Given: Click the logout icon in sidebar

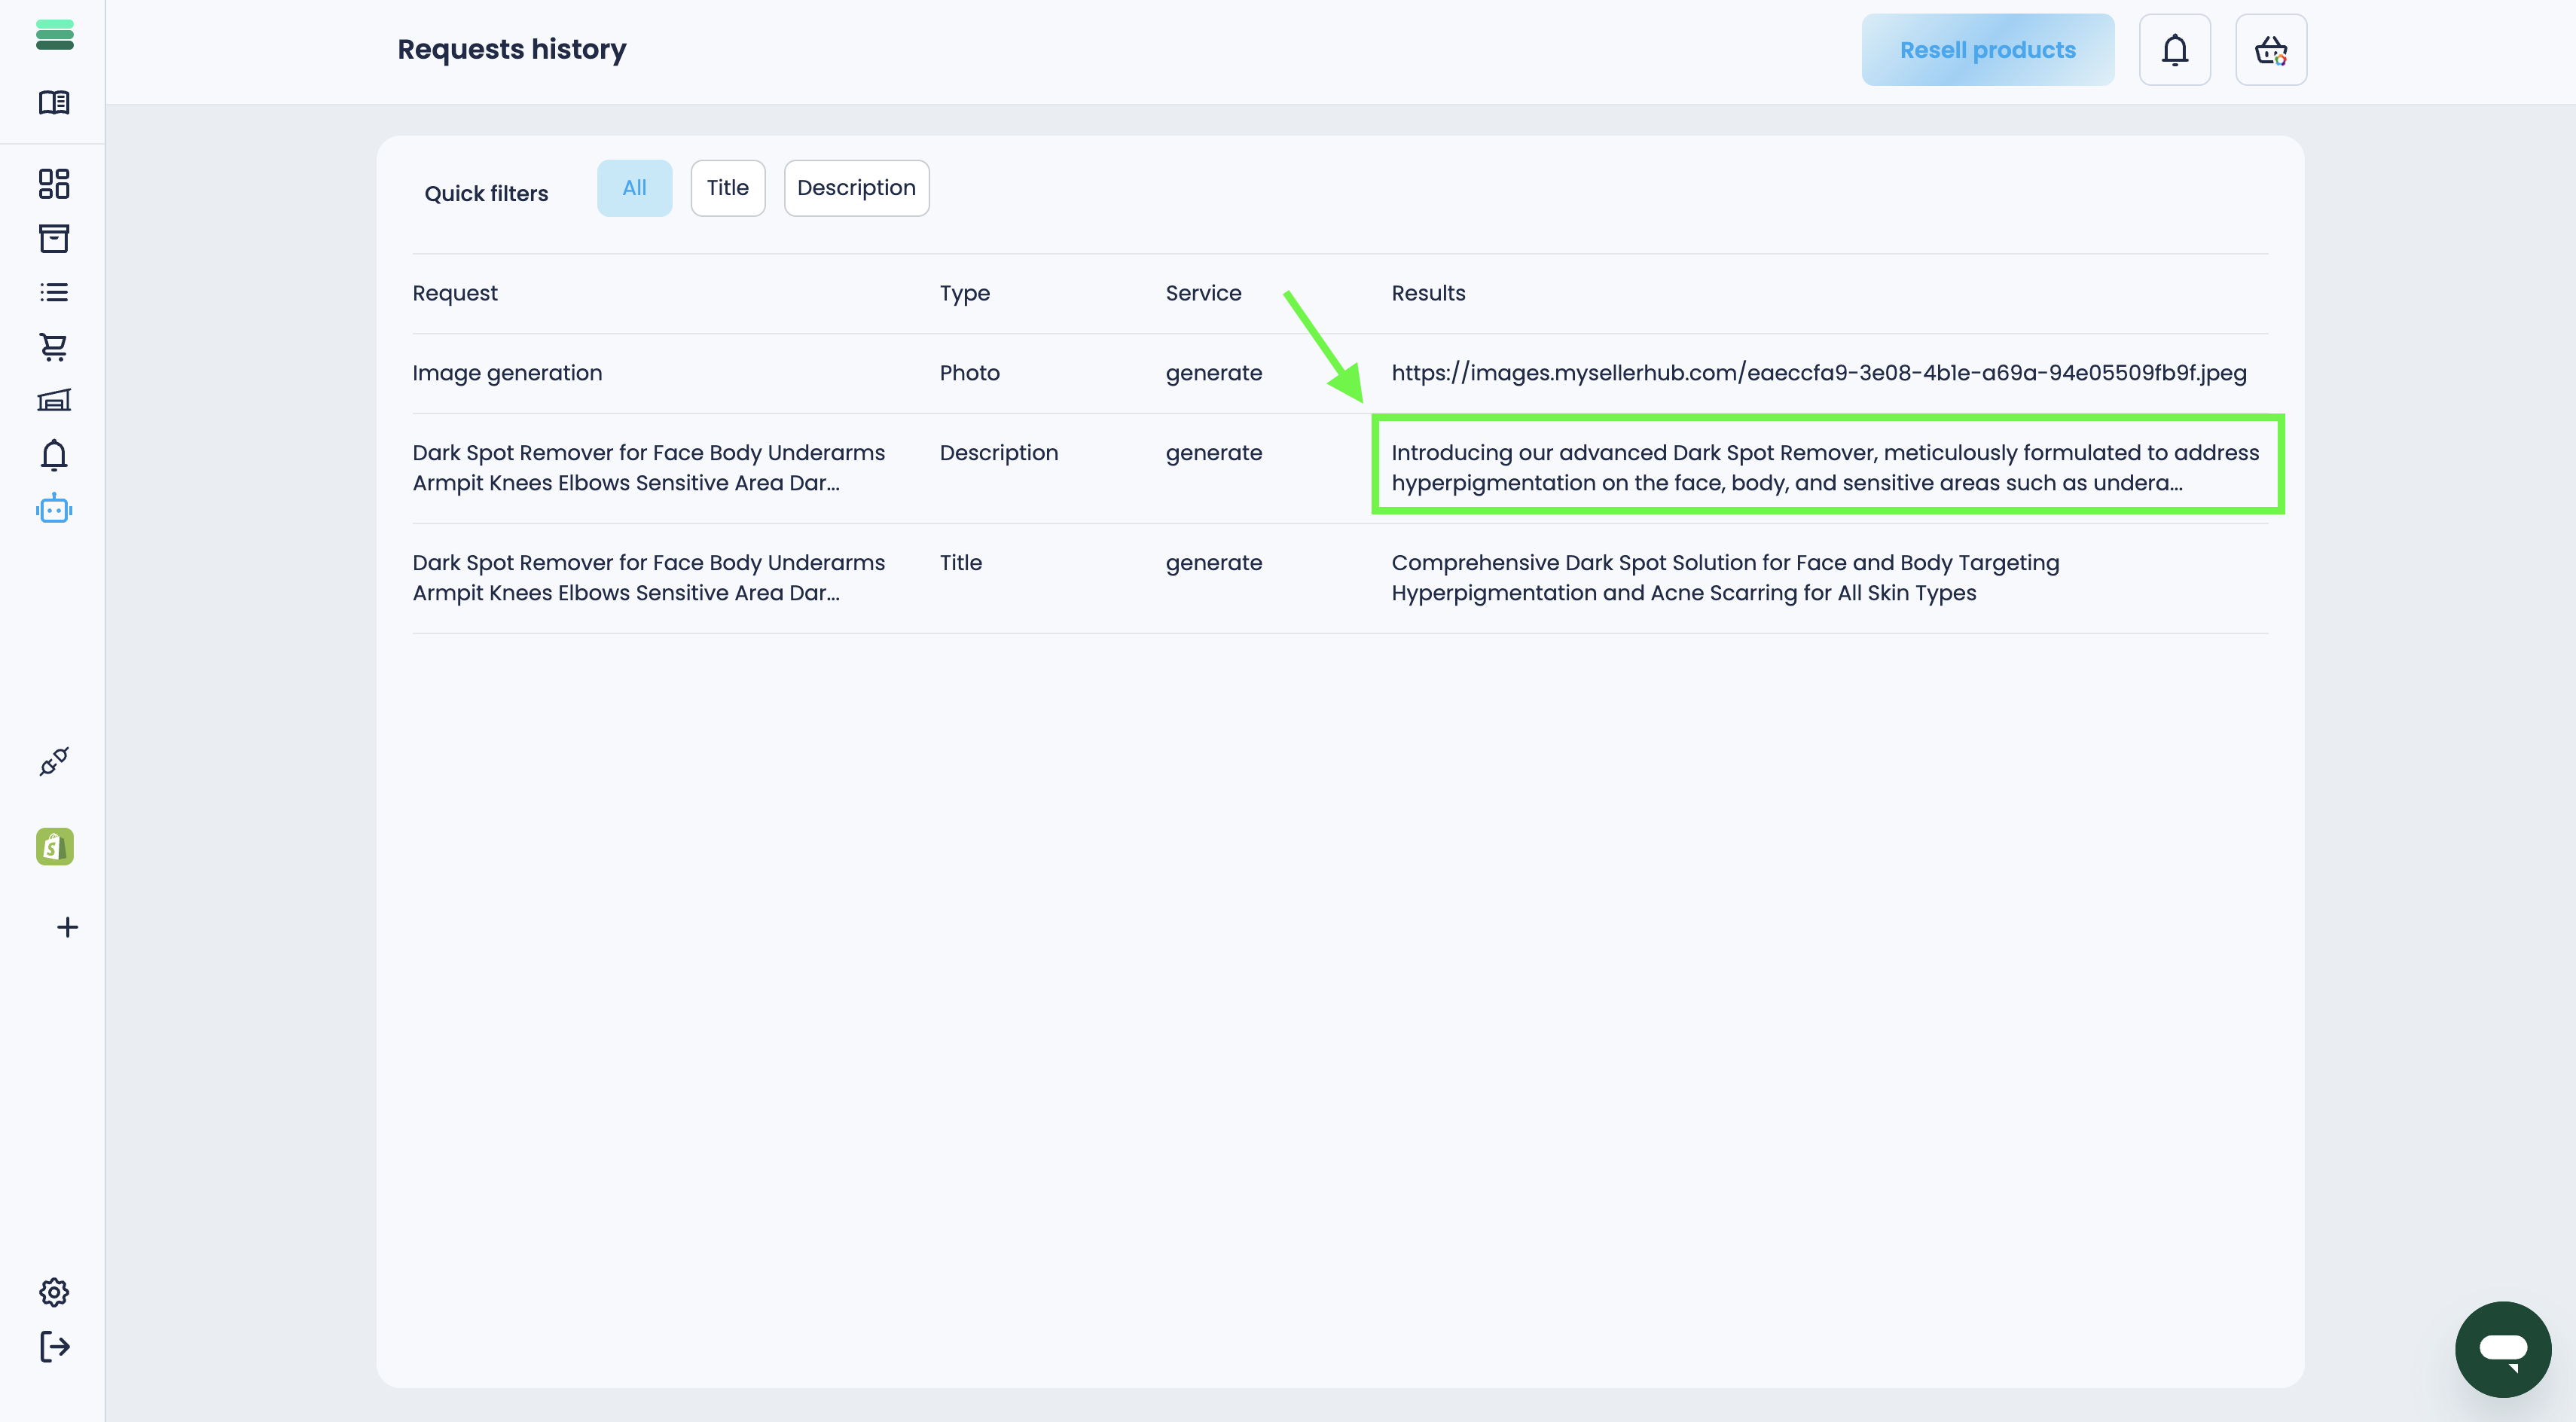Looking at the screenshot, I should click(54, 1346).
